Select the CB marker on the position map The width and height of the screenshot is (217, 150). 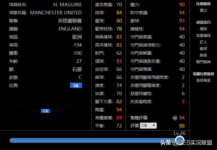(x=46, y=111)
